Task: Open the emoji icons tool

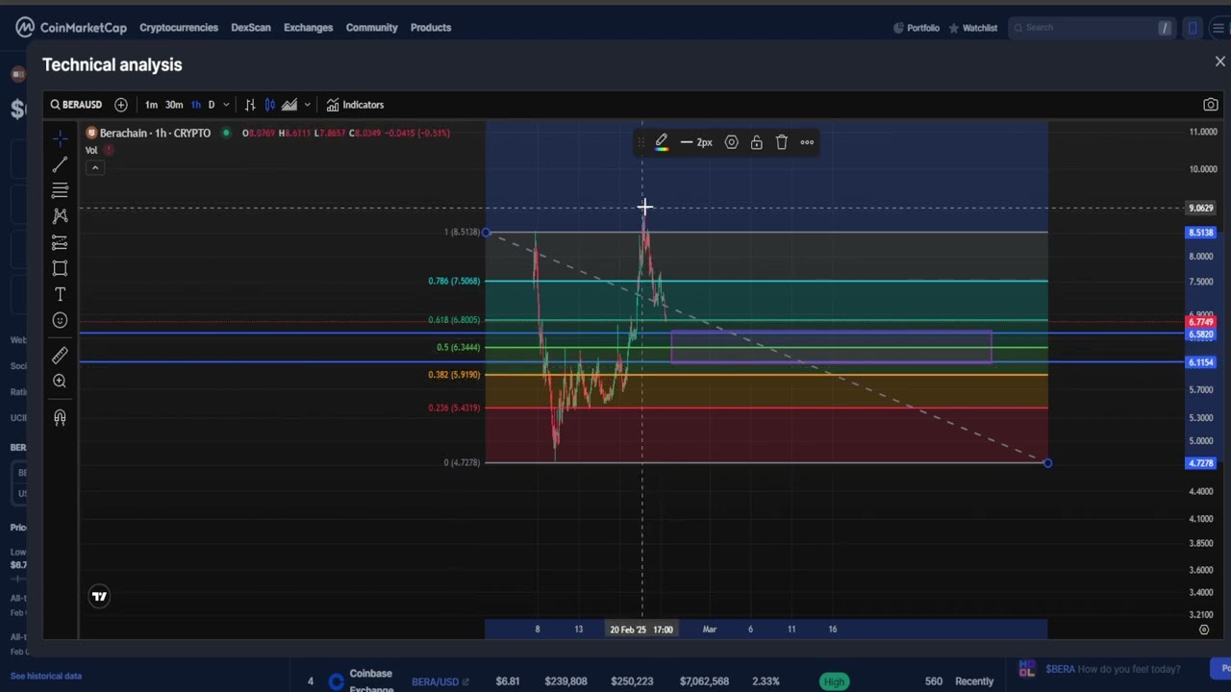Action: [x=60, y=320]
